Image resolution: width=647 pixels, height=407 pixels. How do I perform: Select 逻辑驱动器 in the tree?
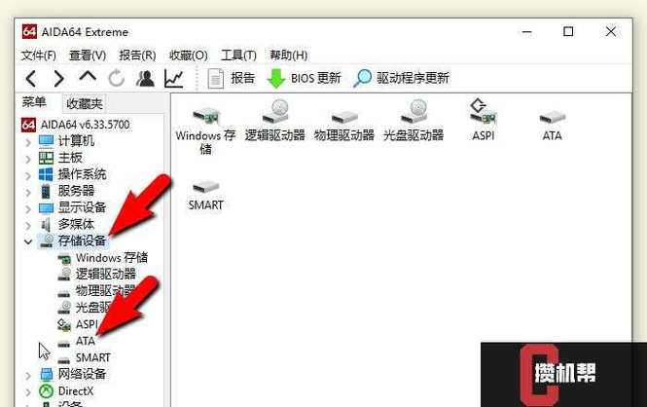pos(96,274)
